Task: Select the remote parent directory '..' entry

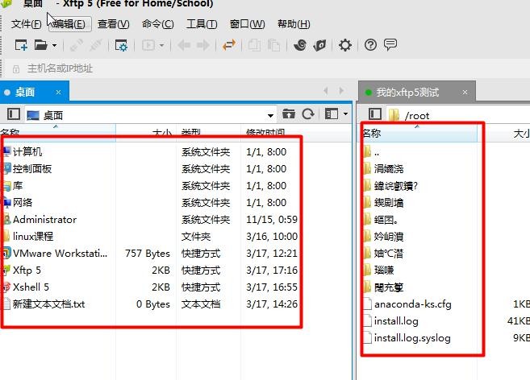Action: point(377,152)
